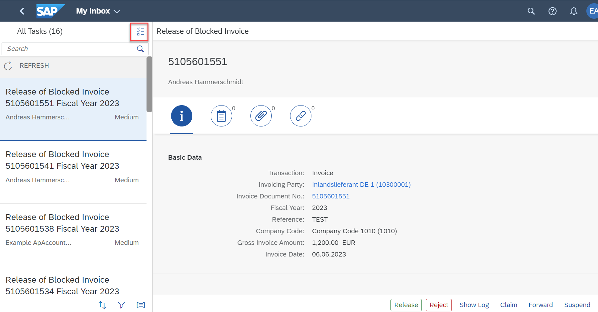Click the Fiscal Year value 2023
The width and height of the screenshot is (598, 312).
pos(319,208)
